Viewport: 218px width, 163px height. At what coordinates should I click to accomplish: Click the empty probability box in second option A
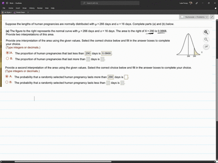tap(126, 77)
